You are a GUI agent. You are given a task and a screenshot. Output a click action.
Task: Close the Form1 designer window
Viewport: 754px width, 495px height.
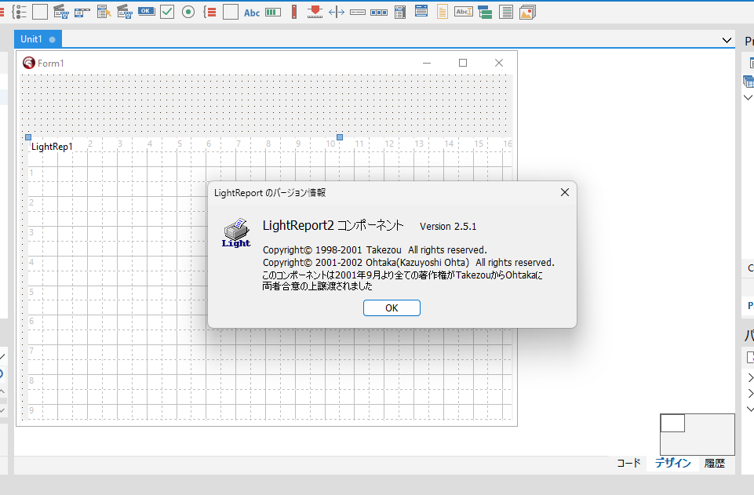click(499, 63)
